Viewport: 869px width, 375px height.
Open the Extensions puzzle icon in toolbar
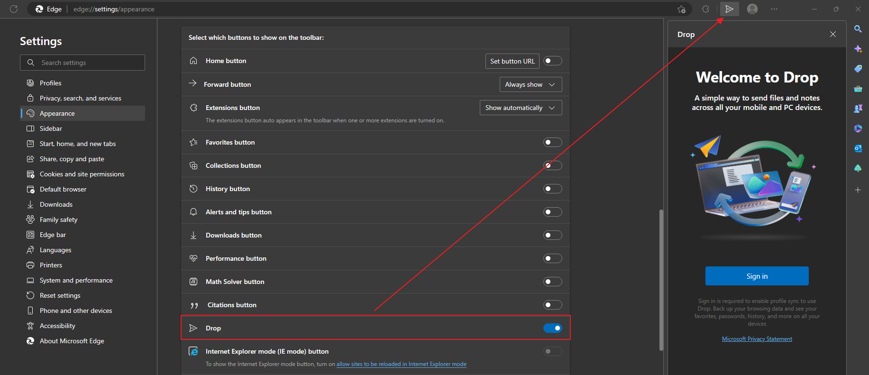(x=705, y=9)
